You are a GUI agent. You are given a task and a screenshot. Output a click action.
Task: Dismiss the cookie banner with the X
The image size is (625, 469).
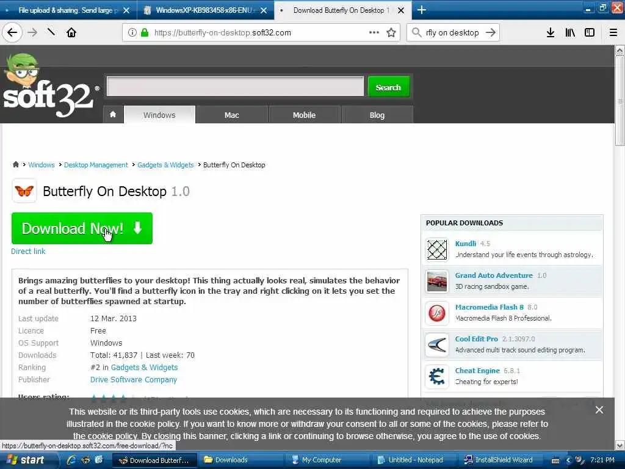click(x=599, y=410)
